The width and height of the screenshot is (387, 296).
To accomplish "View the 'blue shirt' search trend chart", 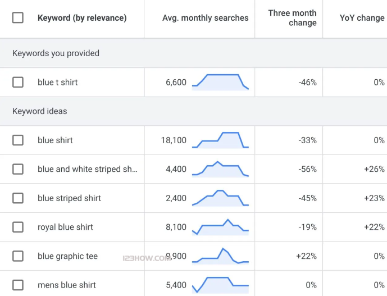I will pos(220,140).
